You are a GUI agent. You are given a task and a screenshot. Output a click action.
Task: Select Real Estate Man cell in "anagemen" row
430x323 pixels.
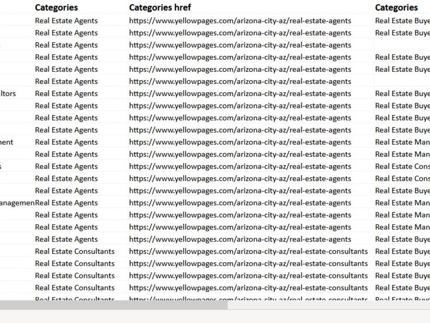[402, 203]
